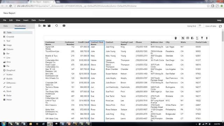Click the trash delete icon above table
Viewport: 224px width, 126px height.
click(176, 38)
